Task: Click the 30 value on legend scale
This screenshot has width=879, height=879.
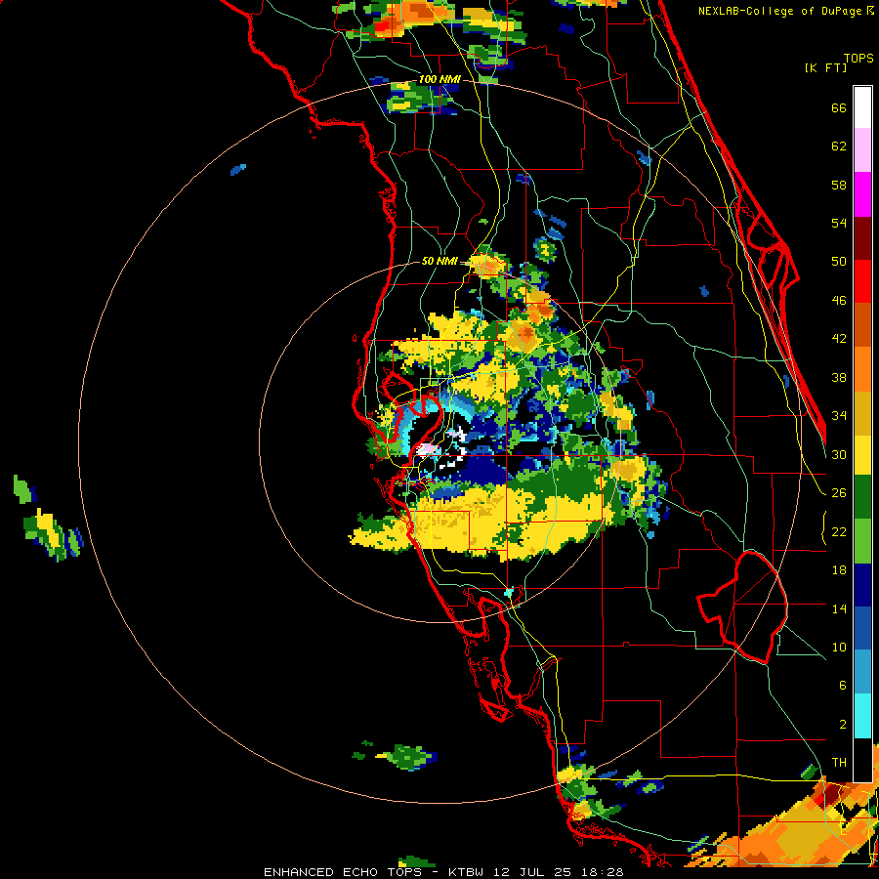Action: [x=839, y=454]
